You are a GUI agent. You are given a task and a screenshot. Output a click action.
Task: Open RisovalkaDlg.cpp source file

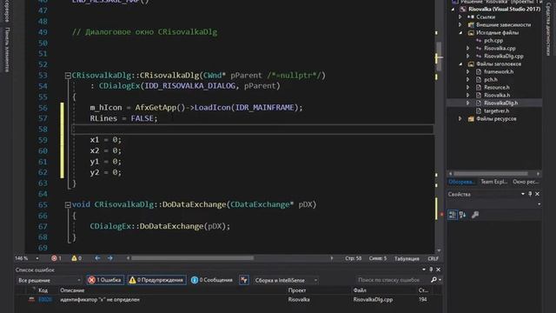coord(504,56)
